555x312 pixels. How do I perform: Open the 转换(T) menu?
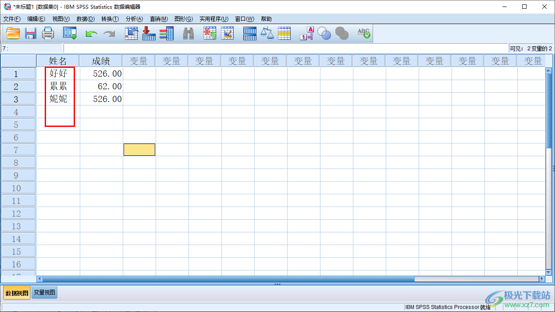point(110,19)
